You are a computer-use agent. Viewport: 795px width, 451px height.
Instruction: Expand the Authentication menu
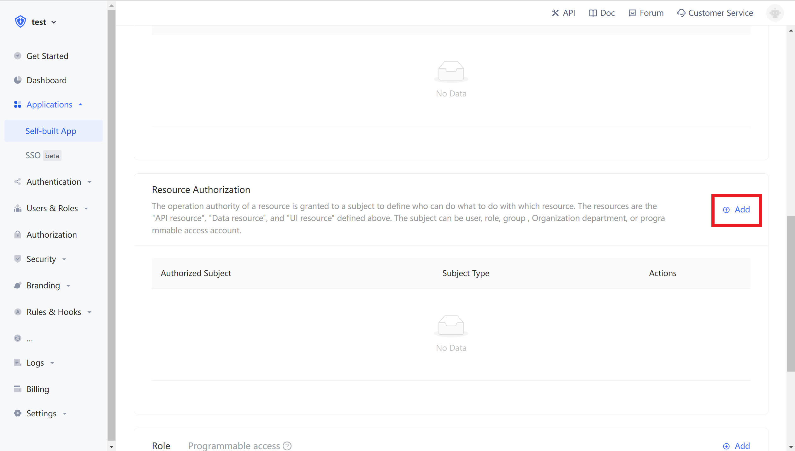90,182
